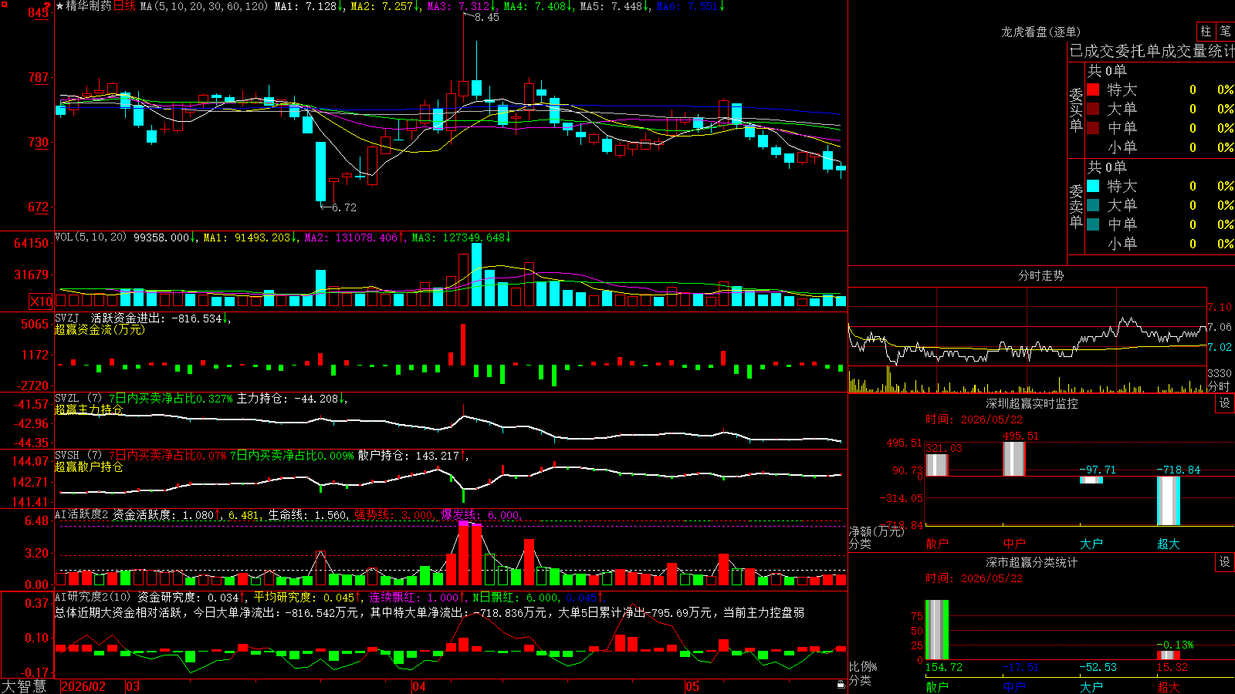Image resolution: width=1235 pixels, height=694 pixels.
Task: Click the 深市超赢分类统计 panel title
Action: 1031,562
